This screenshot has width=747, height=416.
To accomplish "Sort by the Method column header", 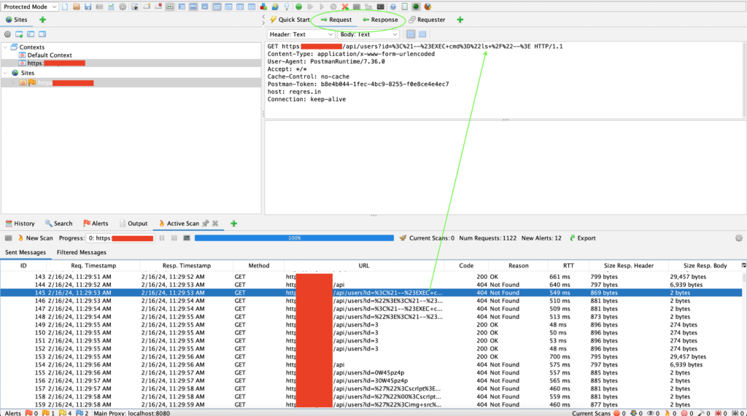I will pyautogui.click(x=259, y=266).
